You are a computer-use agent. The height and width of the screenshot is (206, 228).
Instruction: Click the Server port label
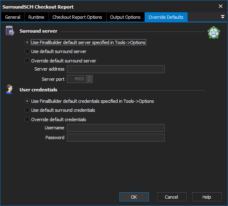click(x=53, y=79)
